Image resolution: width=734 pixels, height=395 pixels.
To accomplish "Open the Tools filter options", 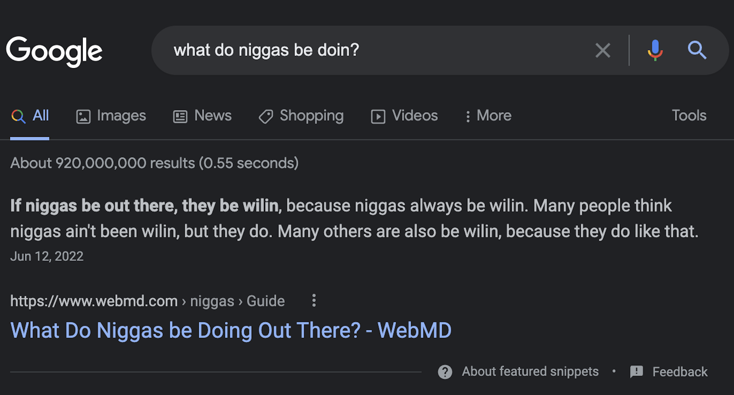I will pyautogui.click(x=689, y=116).
